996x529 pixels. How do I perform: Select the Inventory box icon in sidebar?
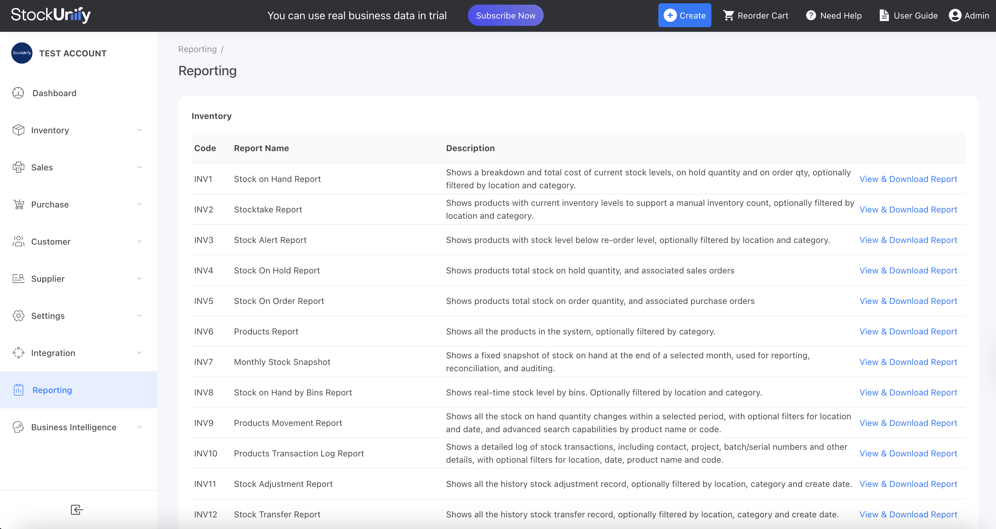18,130
